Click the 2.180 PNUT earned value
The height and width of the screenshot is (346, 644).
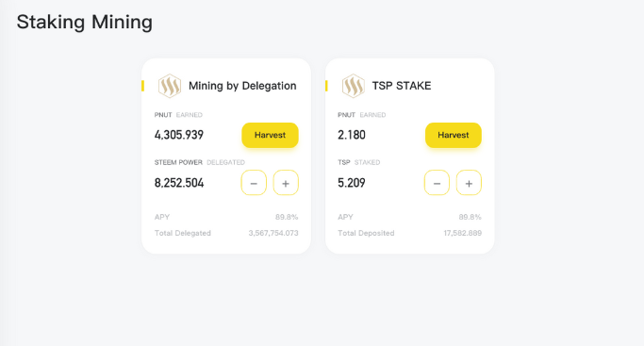point(352,135)
